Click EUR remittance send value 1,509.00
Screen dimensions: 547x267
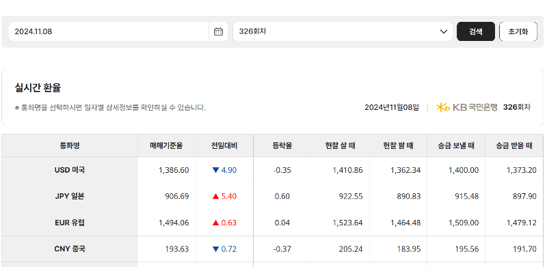click(464, 223)
